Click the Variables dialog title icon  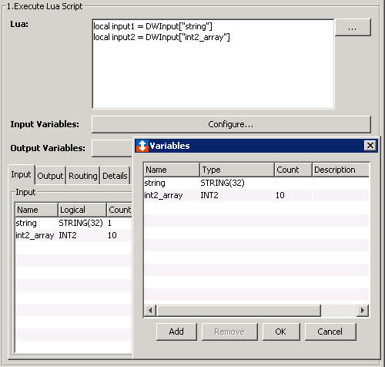(142, 146)
